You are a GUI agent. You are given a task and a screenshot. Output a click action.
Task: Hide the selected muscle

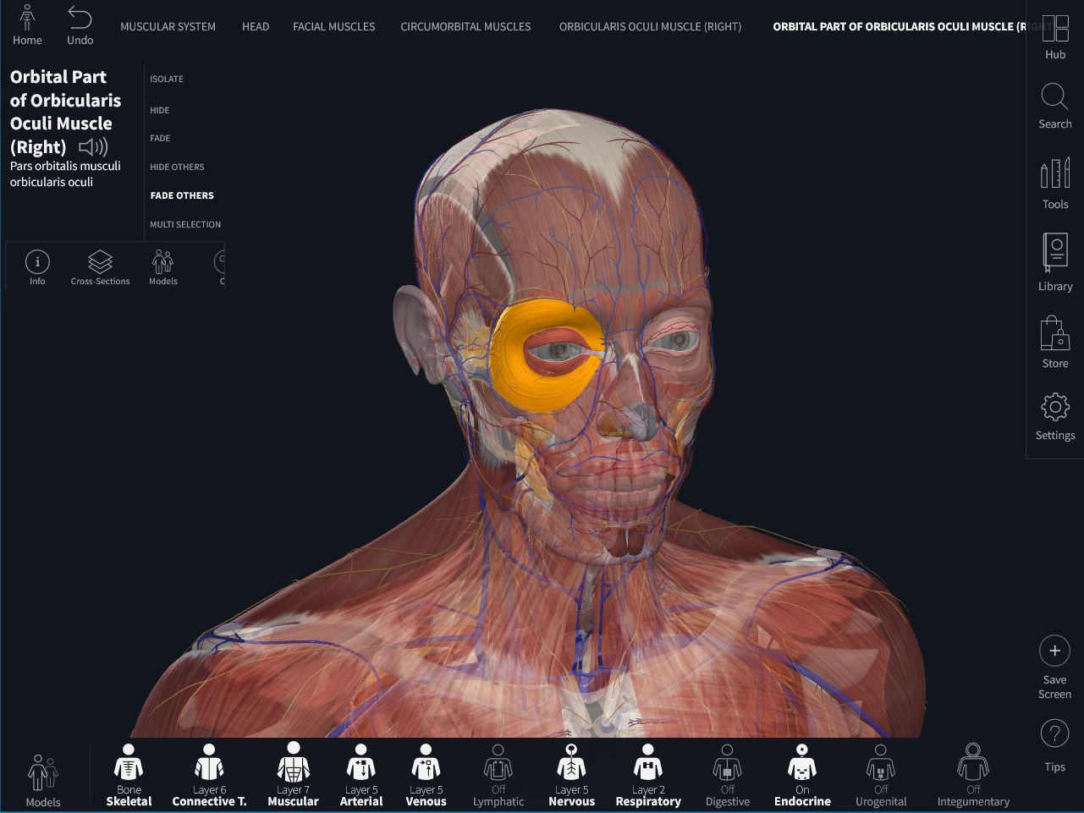pyautogui.click(x=159, y=110)
